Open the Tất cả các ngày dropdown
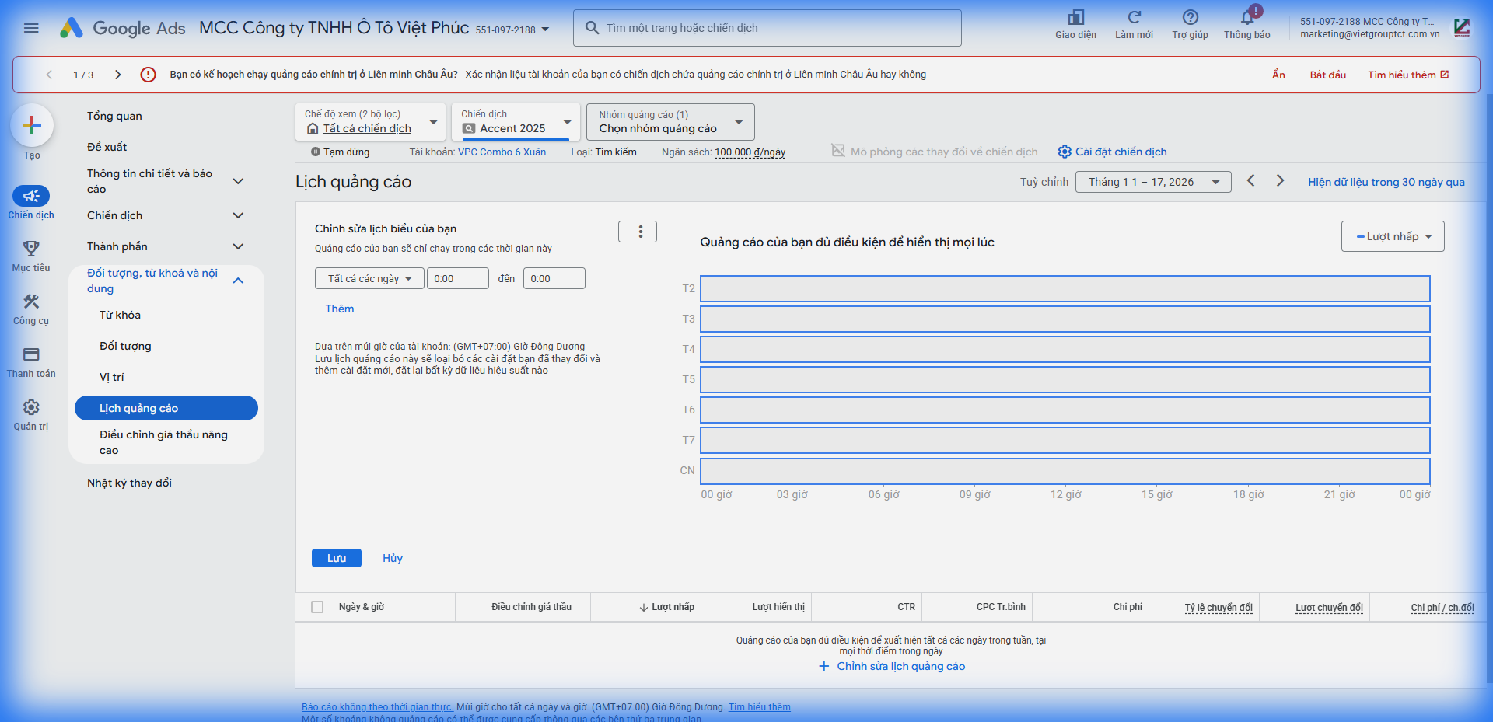This screenshot has width=1493, height=722. tap(369, 278)
